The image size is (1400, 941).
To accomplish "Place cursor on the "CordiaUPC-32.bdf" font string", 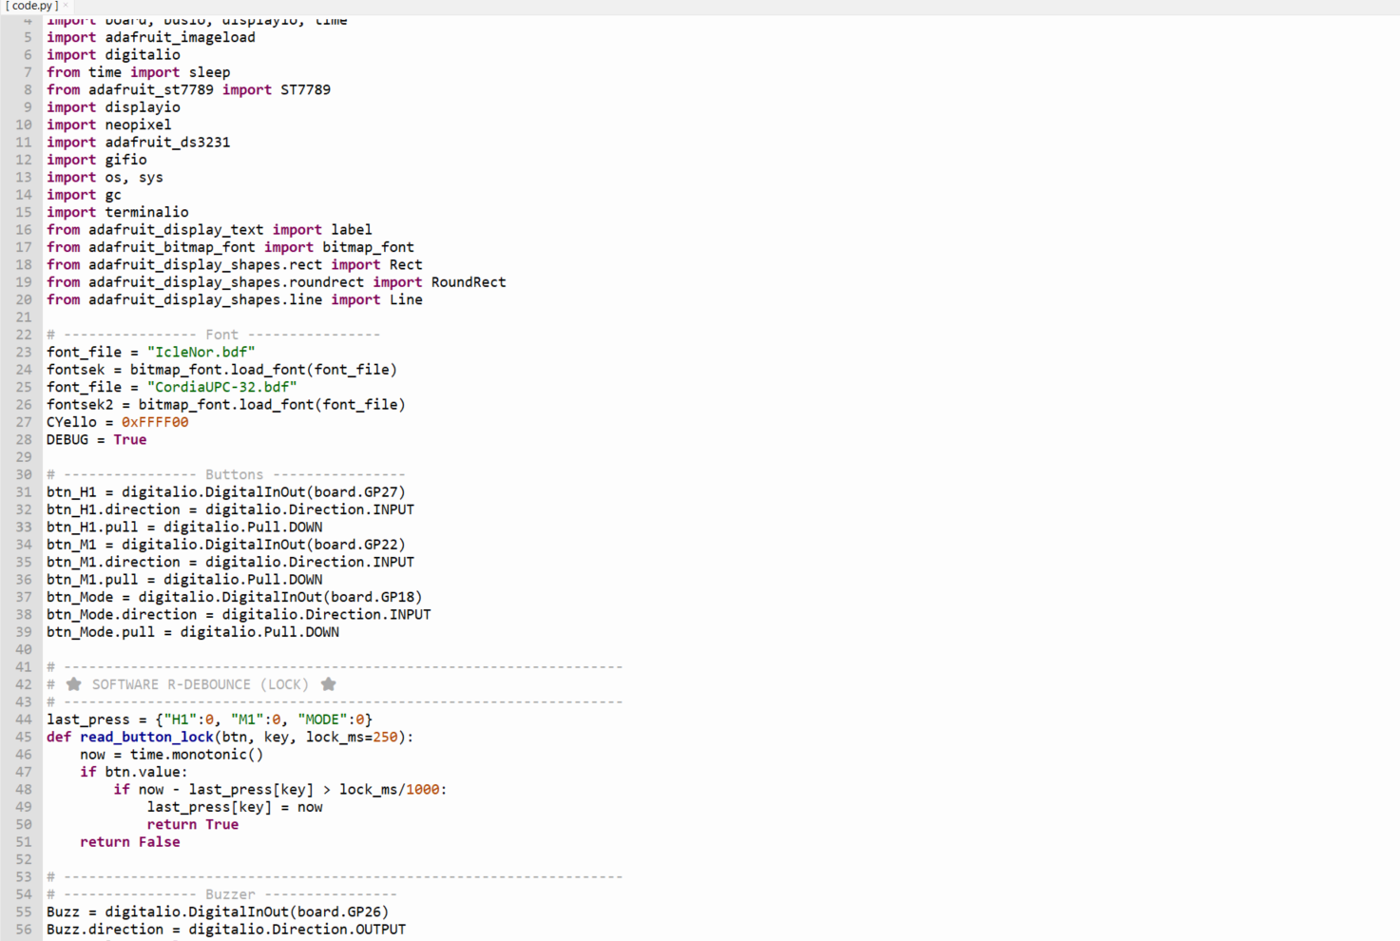I will (221, 387).
